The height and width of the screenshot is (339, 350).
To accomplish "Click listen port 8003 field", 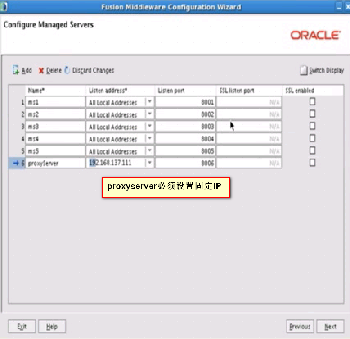I will click(185, 127).
